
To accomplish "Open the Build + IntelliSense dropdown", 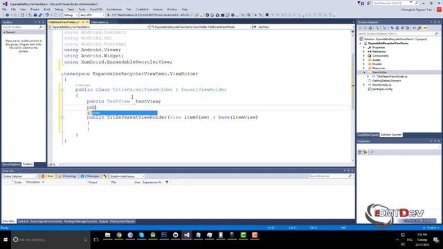I will click(x=127, y=176).
